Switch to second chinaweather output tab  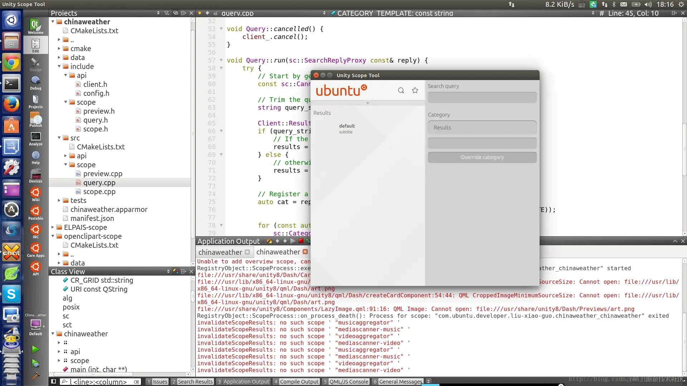click(278, 252)
